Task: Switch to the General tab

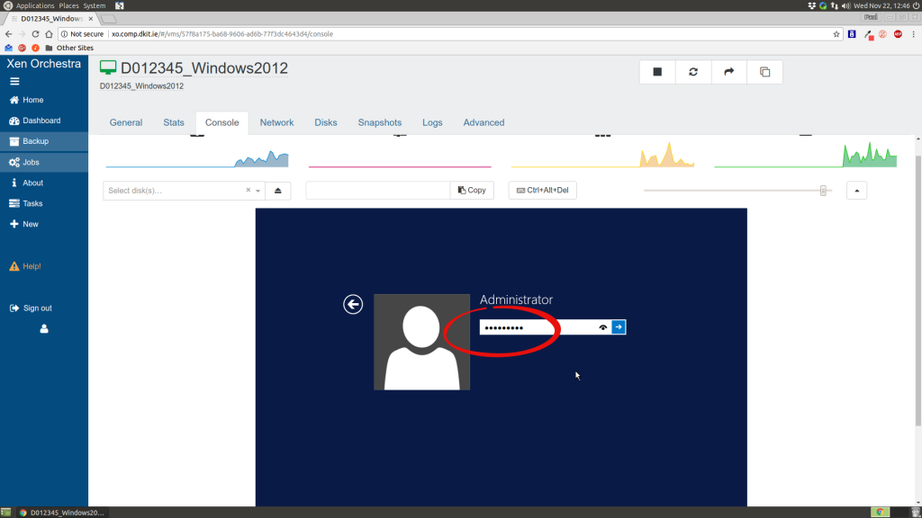Action: (126, 122)
